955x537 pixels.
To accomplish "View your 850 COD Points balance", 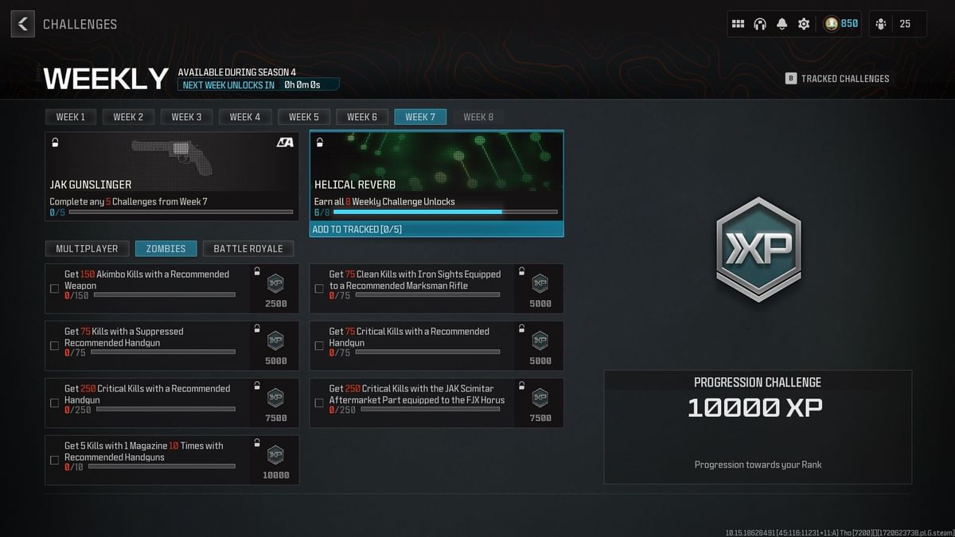I will 840,23.
